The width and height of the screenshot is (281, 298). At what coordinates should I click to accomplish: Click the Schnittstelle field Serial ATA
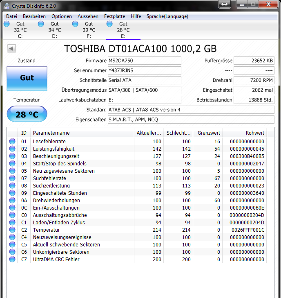pos(145,80)
